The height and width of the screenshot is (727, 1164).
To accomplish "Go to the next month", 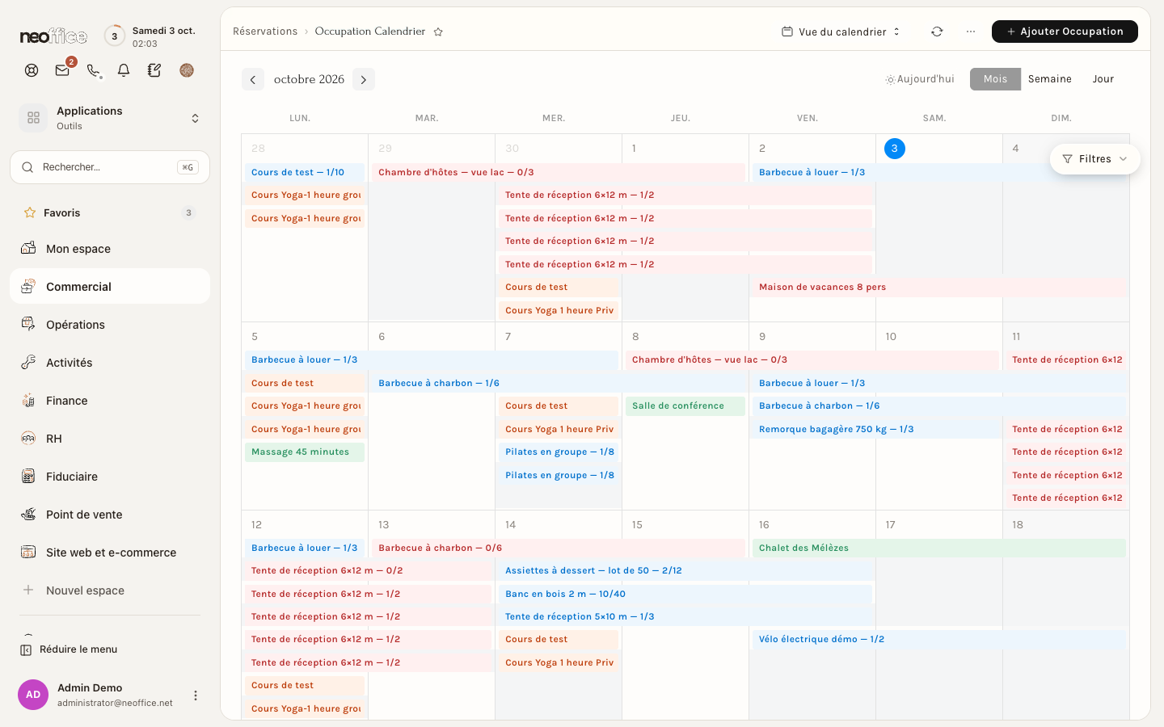I will (x=364, y=79).
